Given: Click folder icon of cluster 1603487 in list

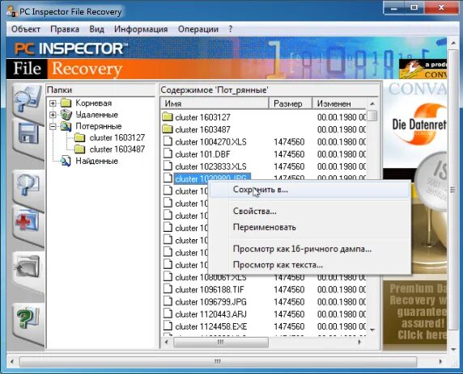Looking at the screenshot, I should coord(168,129).
